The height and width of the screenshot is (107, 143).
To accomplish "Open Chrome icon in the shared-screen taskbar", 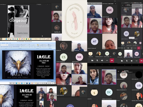I will [x=24, y=39].
